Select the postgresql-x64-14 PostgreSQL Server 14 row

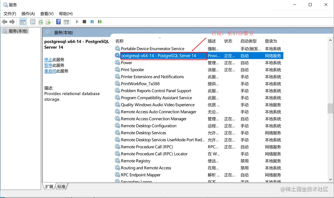199,56
